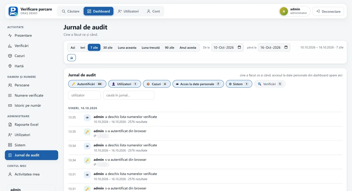Click the caută în jurnal search field

point(129,95)
